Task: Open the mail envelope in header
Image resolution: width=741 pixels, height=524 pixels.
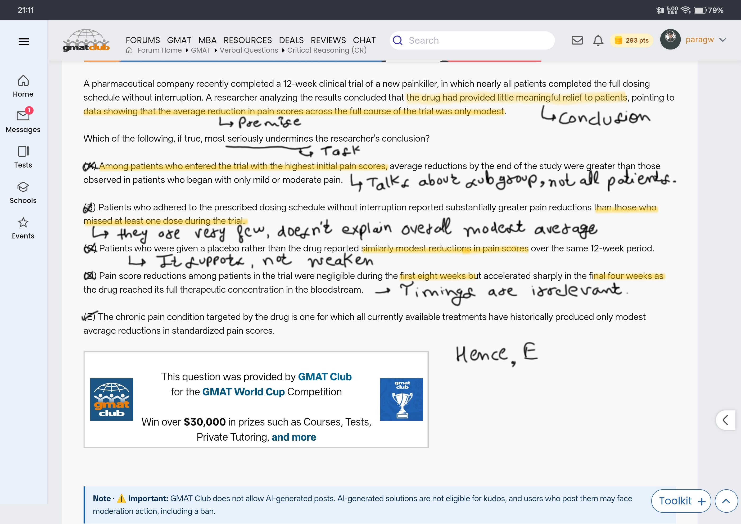Action: tap(577, 40)
